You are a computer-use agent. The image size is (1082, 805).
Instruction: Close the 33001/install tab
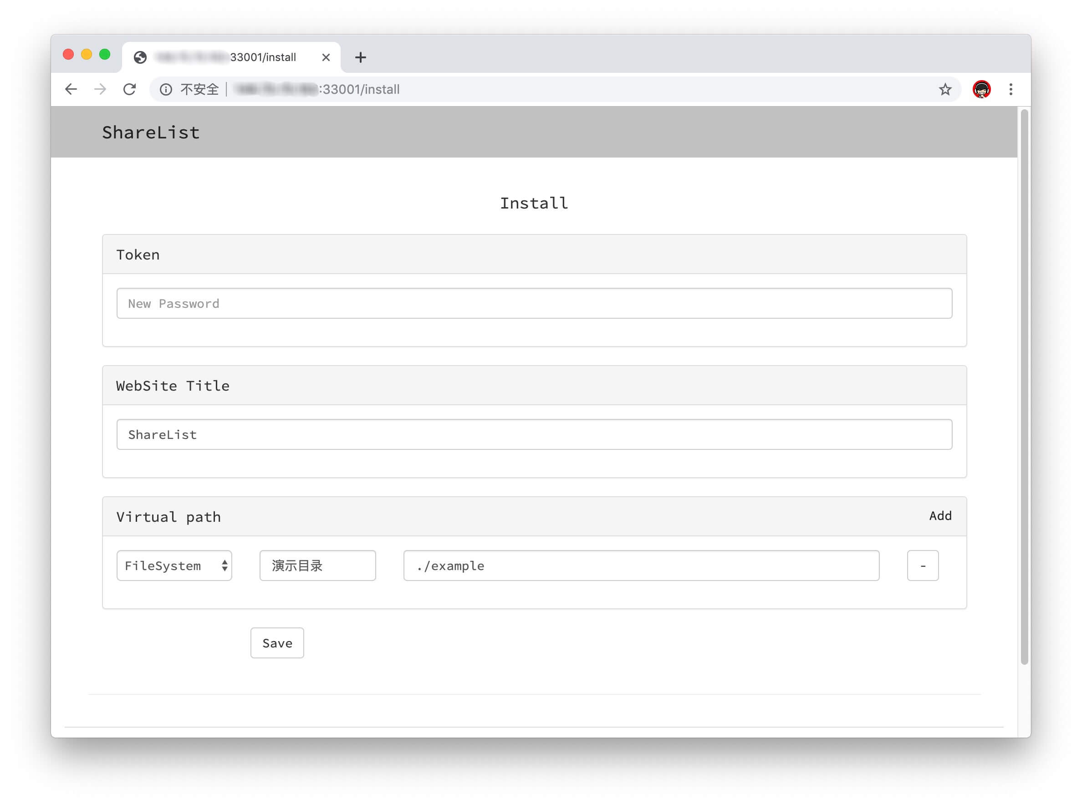pyautogui.click(x=326, y=57)
